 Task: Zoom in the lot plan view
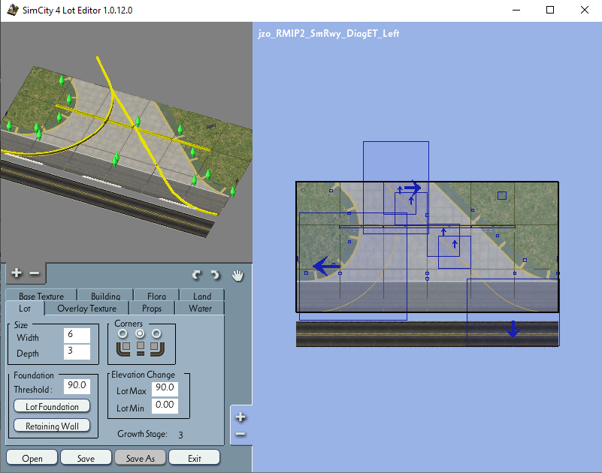point(240,417)
